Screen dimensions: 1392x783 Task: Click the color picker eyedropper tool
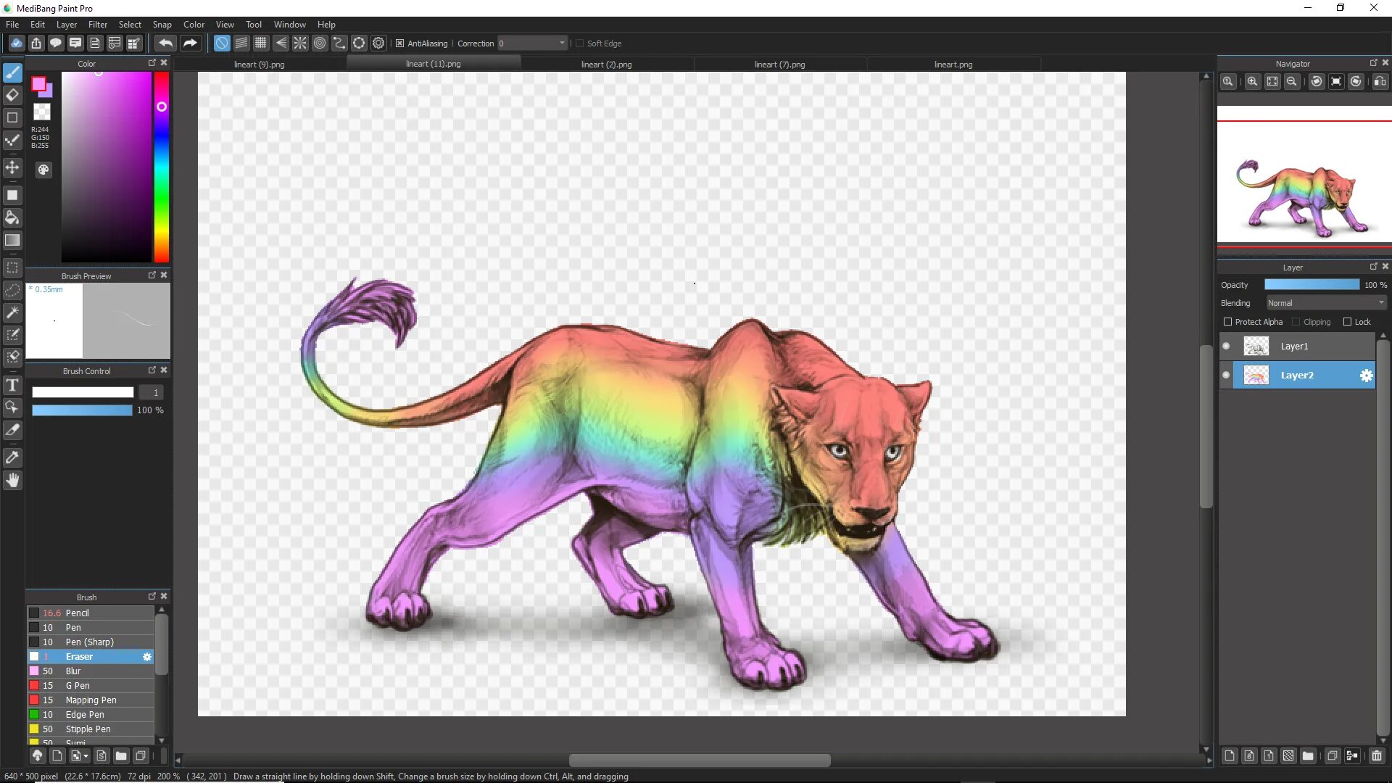click(12, 456)
